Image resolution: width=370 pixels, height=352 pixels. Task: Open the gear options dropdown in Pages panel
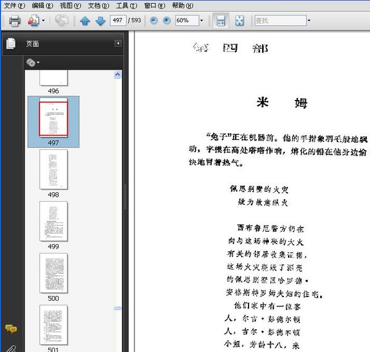click(32, 62)
